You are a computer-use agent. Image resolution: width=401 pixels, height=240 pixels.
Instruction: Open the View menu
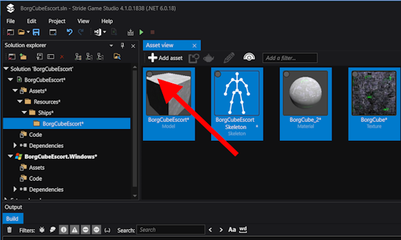click(83, 21)
